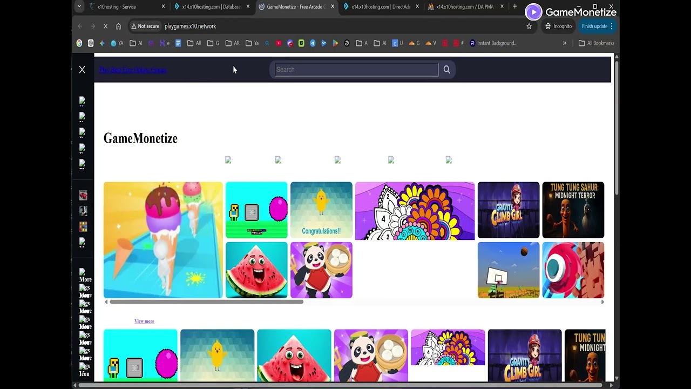Open the Google Docs bookmark icon
This screenshot has height=389, width=691.
pos(178,43)
